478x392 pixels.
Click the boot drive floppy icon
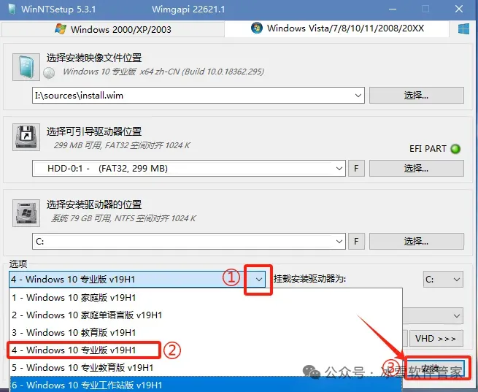(26, 137)
